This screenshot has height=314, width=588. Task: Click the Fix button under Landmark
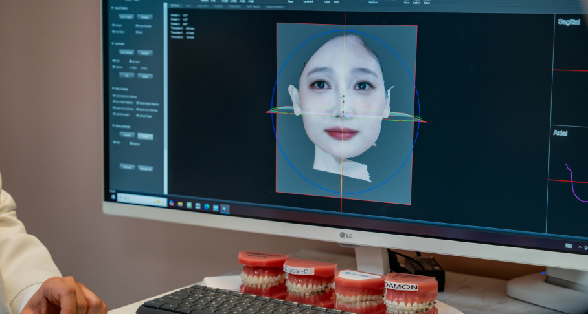pos(127,75)
